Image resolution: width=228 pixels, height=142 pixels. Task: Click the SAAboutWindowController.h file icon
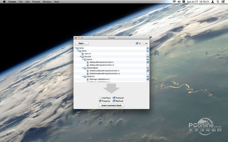(88, 62)
